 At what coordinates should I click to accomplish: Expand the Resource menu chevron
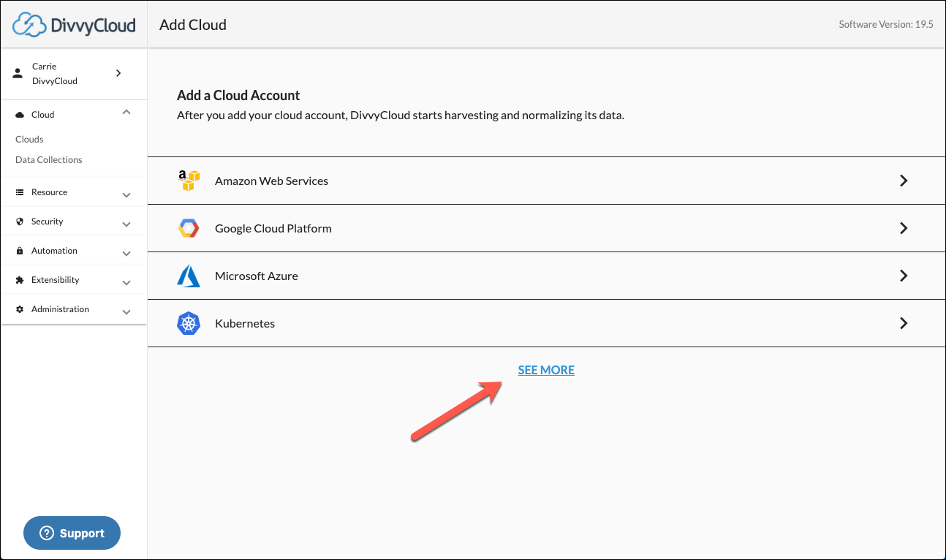pyautogui.click(x=126, y=195)
